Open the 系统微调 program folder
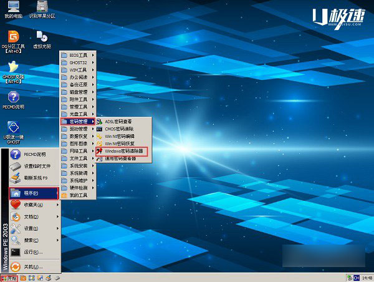Image resolution: width=374 pixels, height=282 pixels. 78,173
